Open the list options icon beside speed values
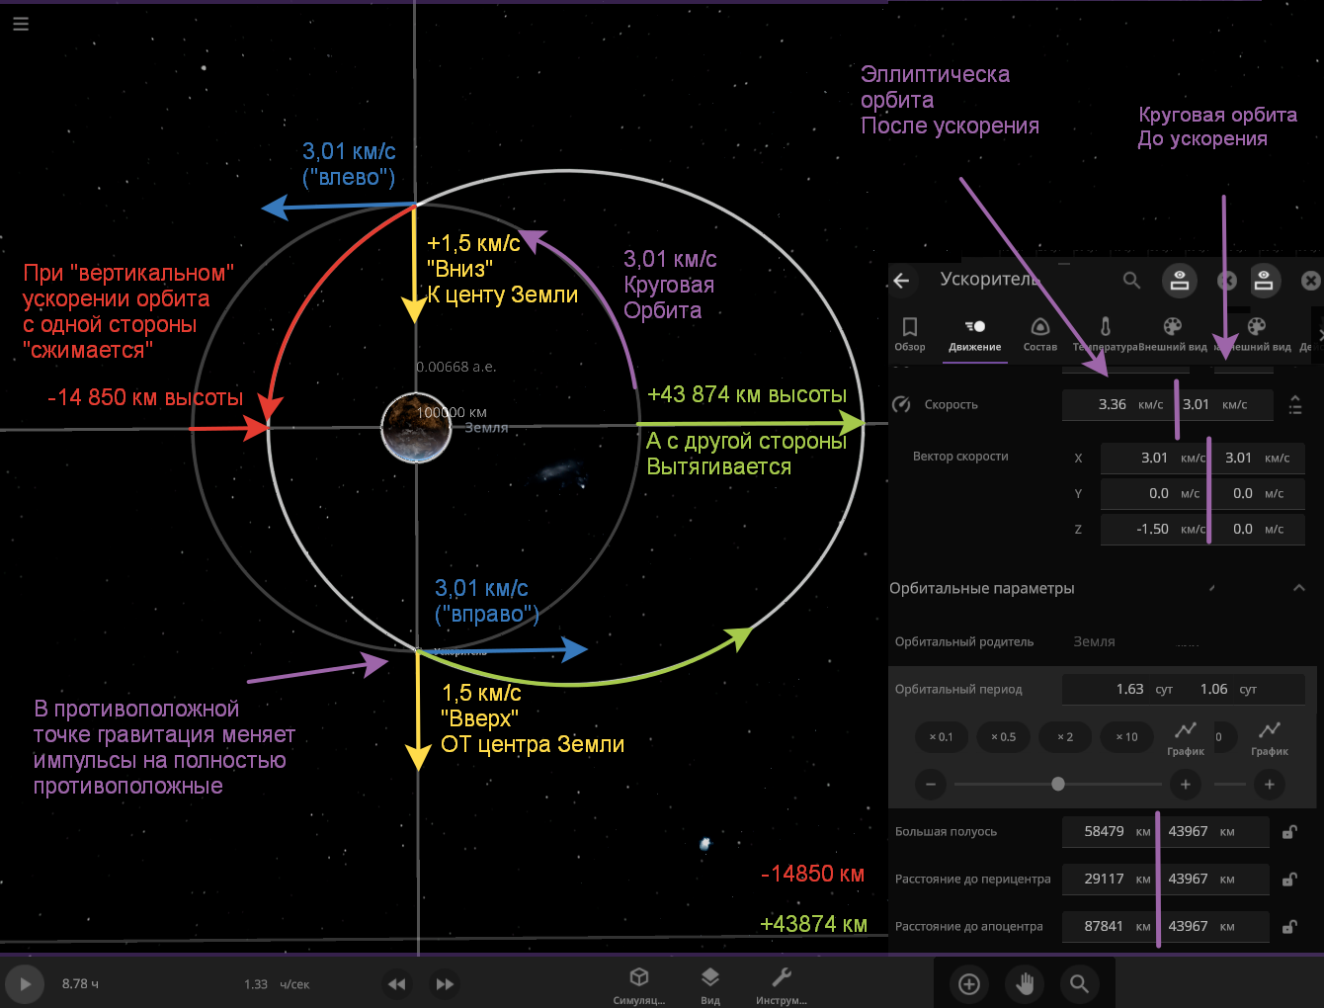 coord(1295,405)
